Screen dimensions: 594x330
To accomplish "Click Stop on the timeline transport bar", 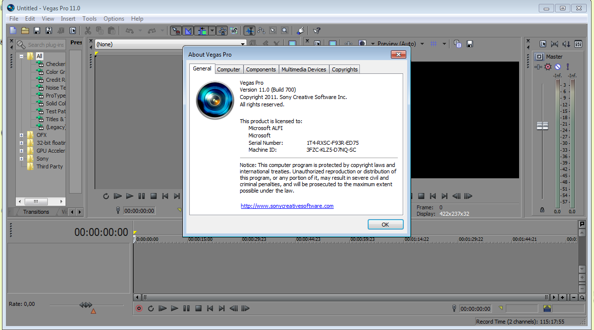I will 198,308.
